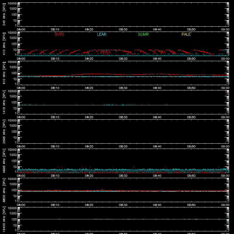Click 08:30 under the 245 MHz panel
234x234 pixels.
point(123,30)
